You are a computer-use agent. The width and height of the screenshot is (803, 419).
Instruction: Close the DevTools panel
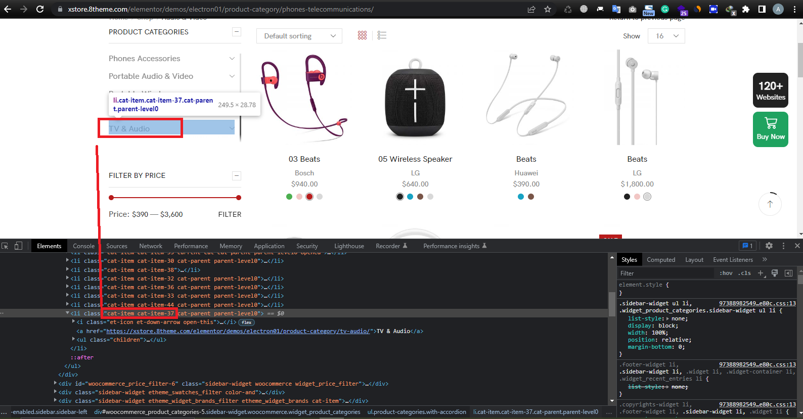(x=797, y=246)
